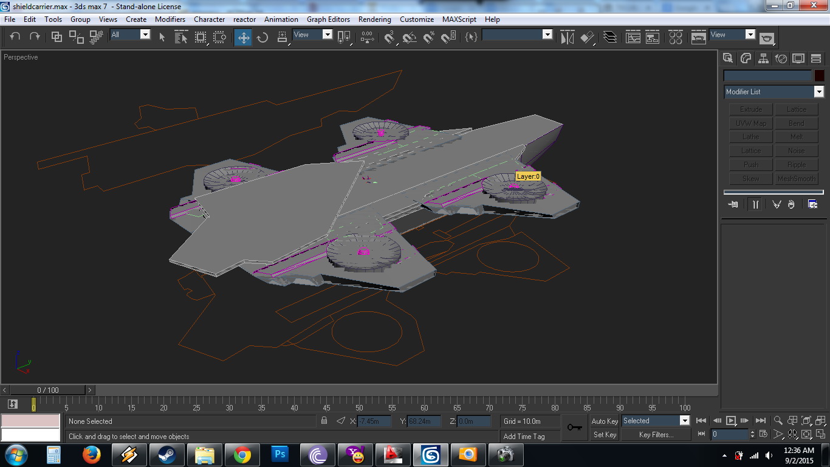830x467 pixels.
Task: Click the Redo arrow in the main toolbar
Action: pos(35,36)
